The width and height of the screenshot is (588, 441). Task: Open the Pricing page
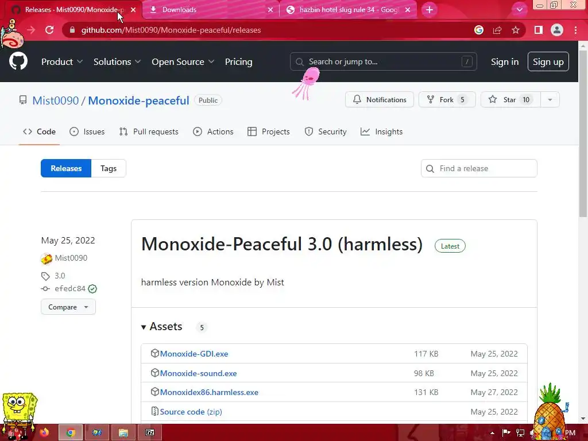pyautogui.click(x=238, y=62)
